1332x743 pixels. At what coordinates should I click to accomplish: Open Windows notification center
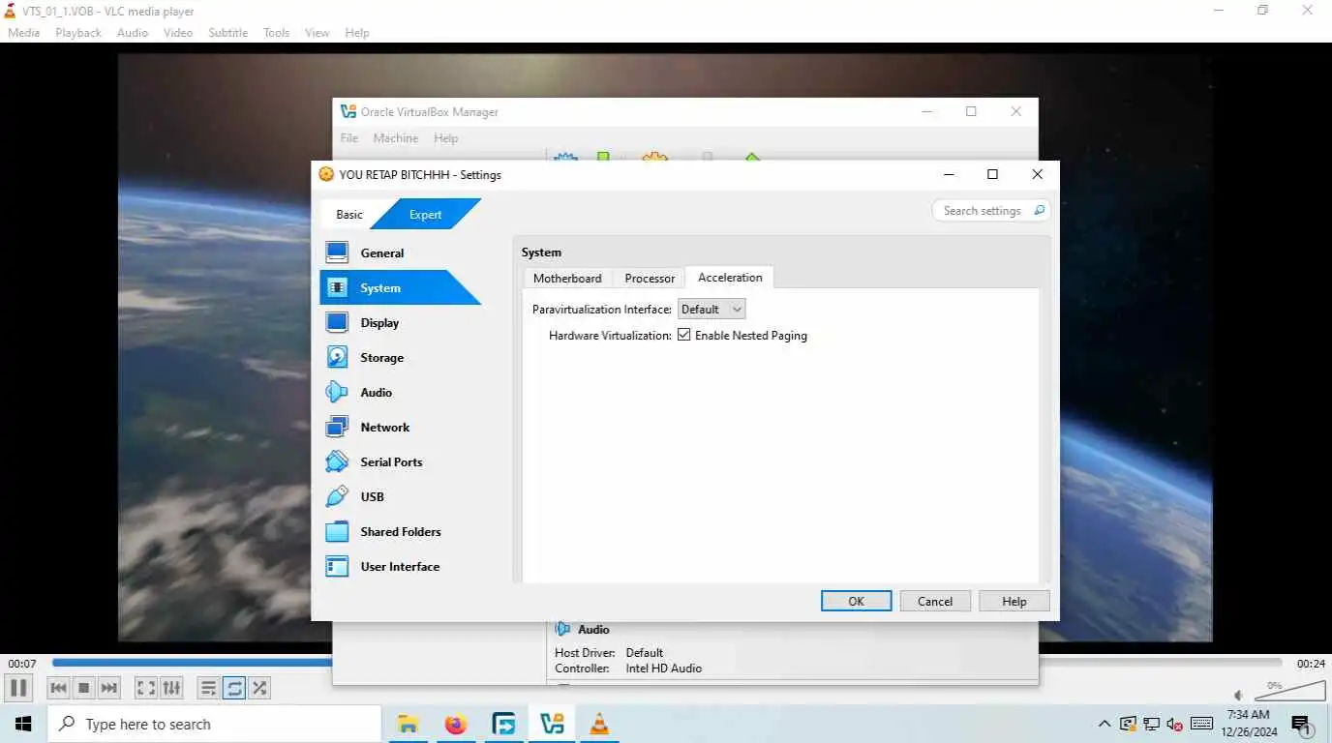(x=1302, y=725)
